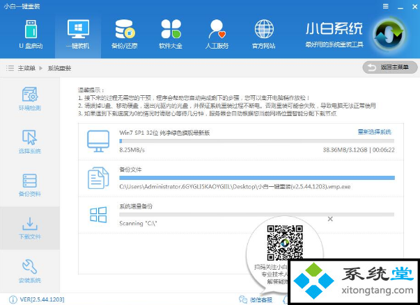Screen dimensions: 420x305
Task: Click the 38.36MB/3.12GB size text
Action: click(x=345, y=150)
